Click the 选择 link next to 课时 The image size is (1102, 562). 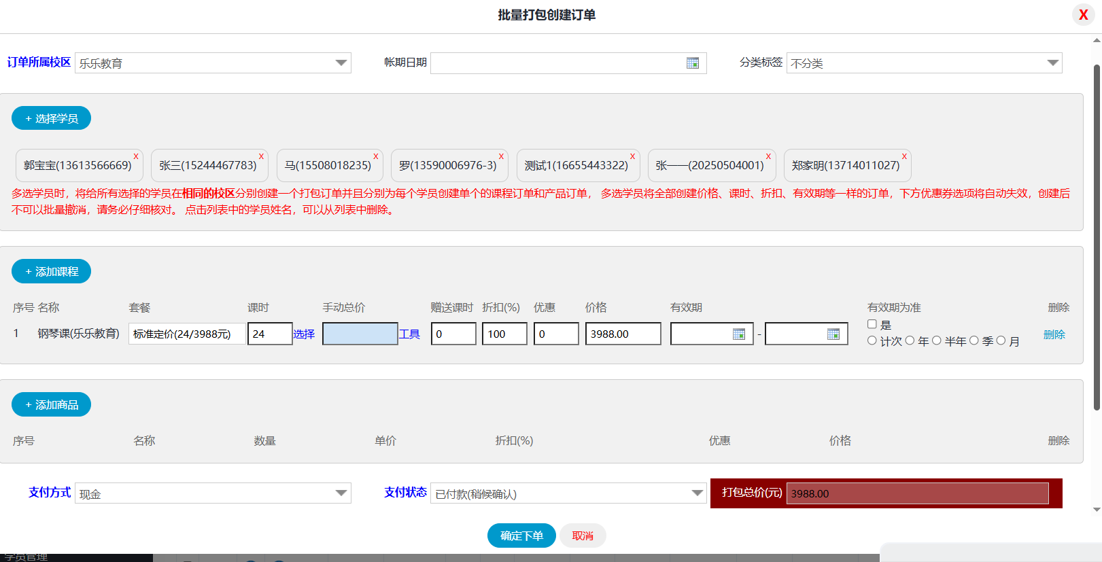coord(304,334)
